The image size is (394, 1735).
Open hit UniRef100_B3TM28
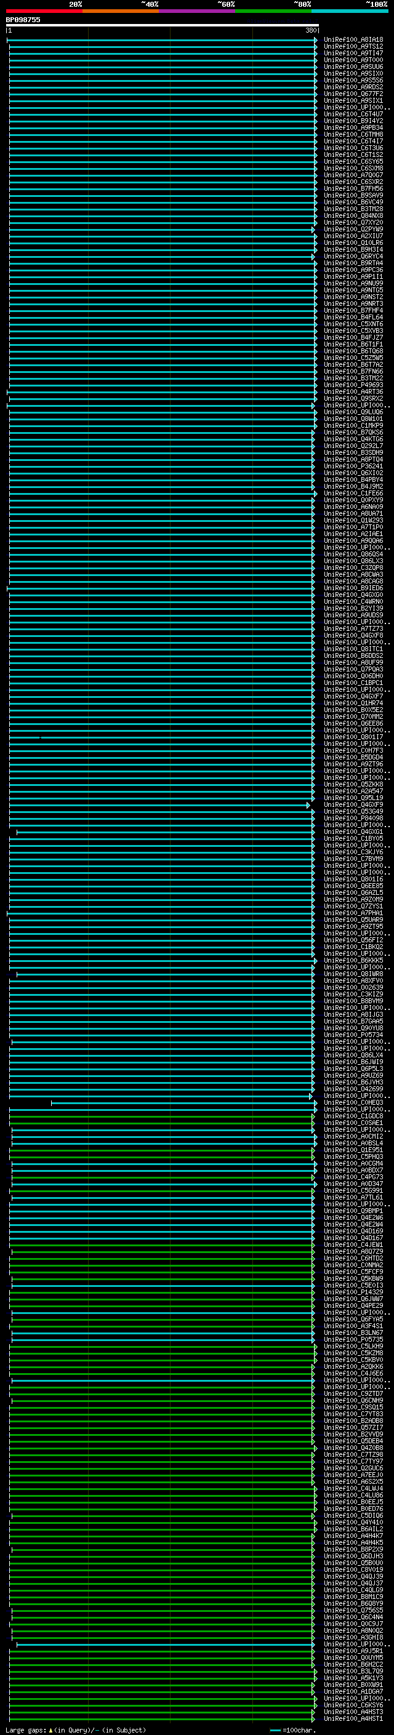(353, 209)
